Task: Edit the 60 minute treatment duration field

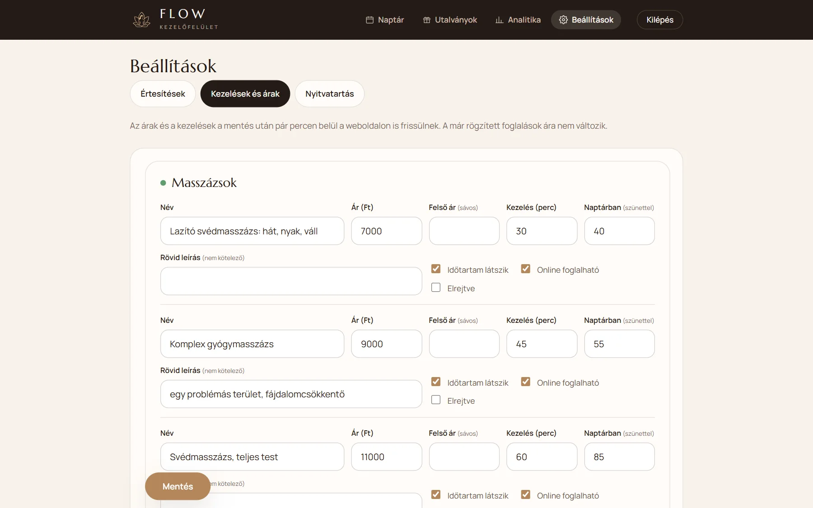Action: pos(542,457)
